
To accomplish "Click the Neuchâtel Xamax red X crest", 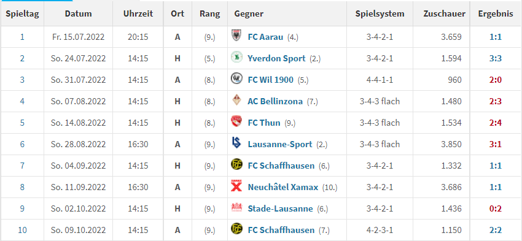I will (x=236, y=186).
